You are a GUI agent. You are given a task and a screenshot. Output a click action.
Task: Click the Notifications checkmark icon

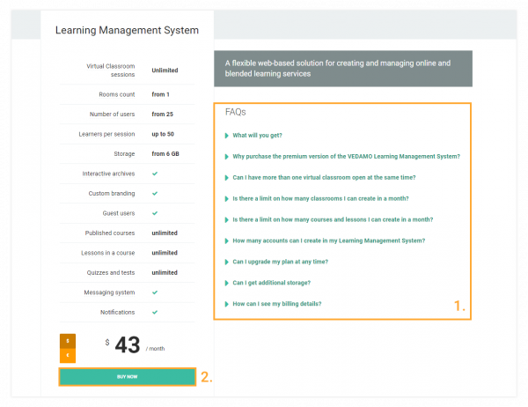point(155,312)
